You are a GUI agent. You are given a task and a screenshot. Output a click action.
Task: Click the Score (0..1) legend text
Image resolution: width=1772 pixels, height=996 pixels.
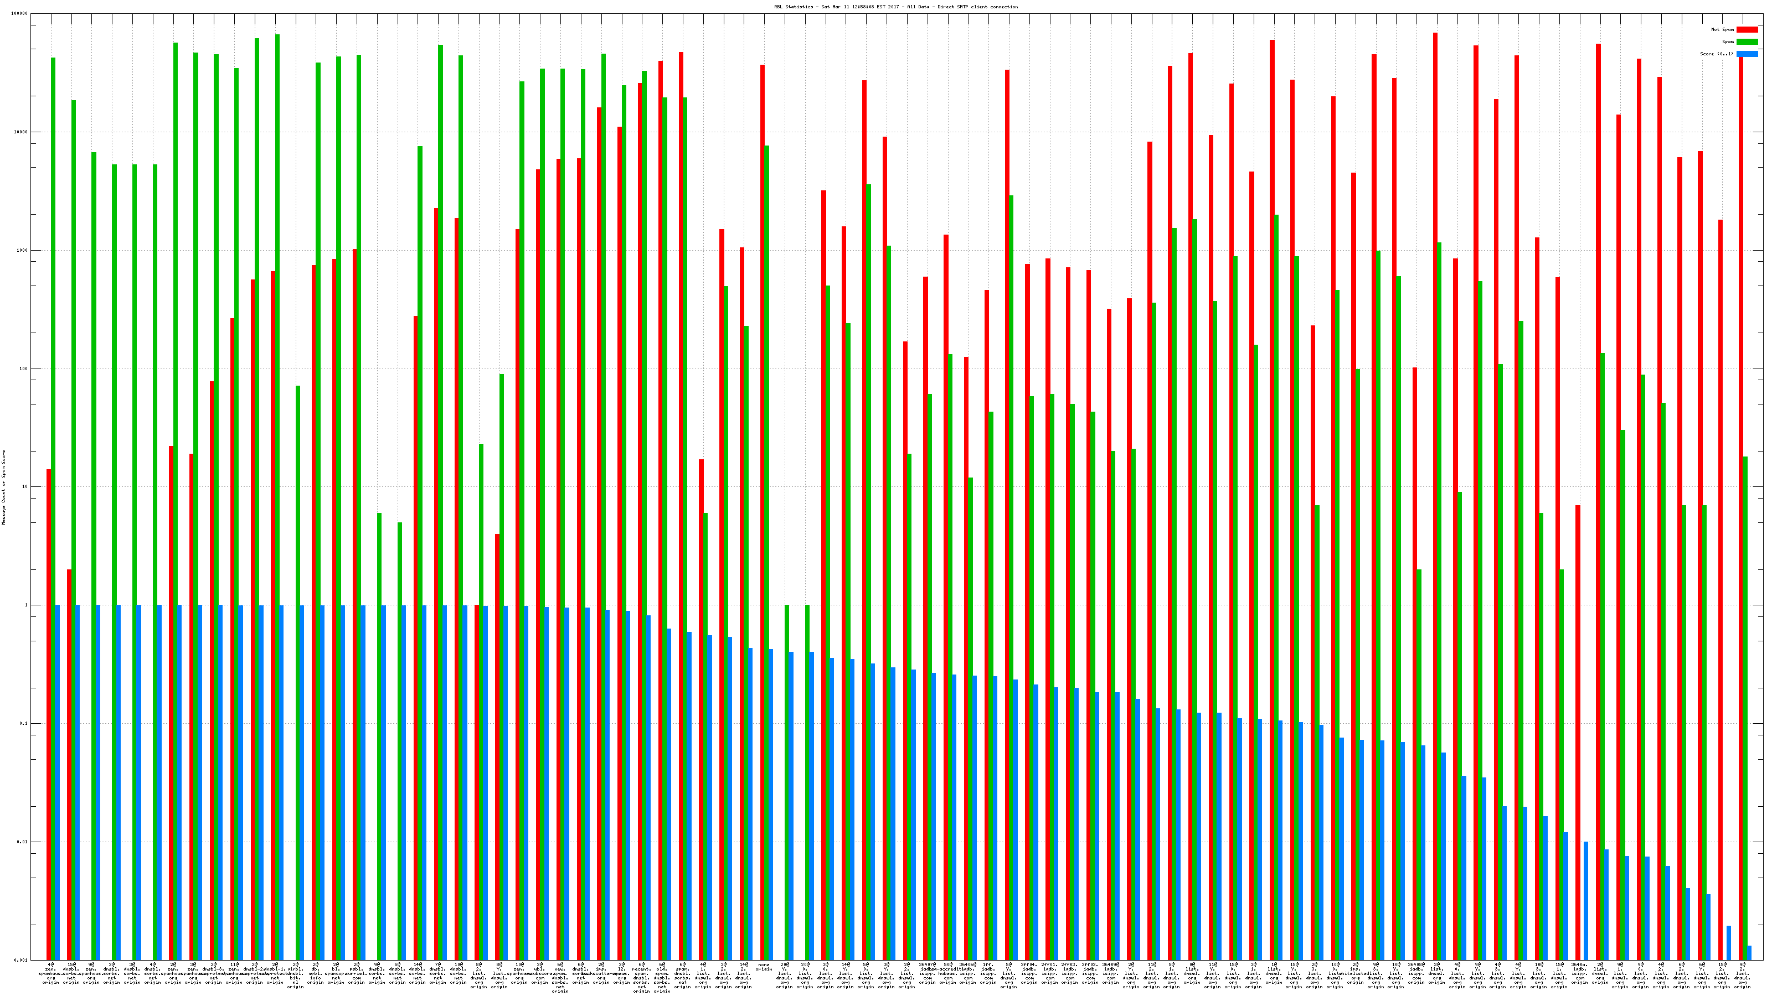1716,54
